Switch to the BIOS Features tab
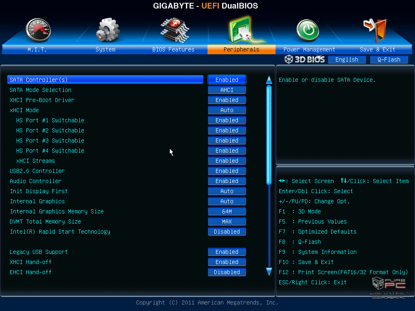 [173, 49]
